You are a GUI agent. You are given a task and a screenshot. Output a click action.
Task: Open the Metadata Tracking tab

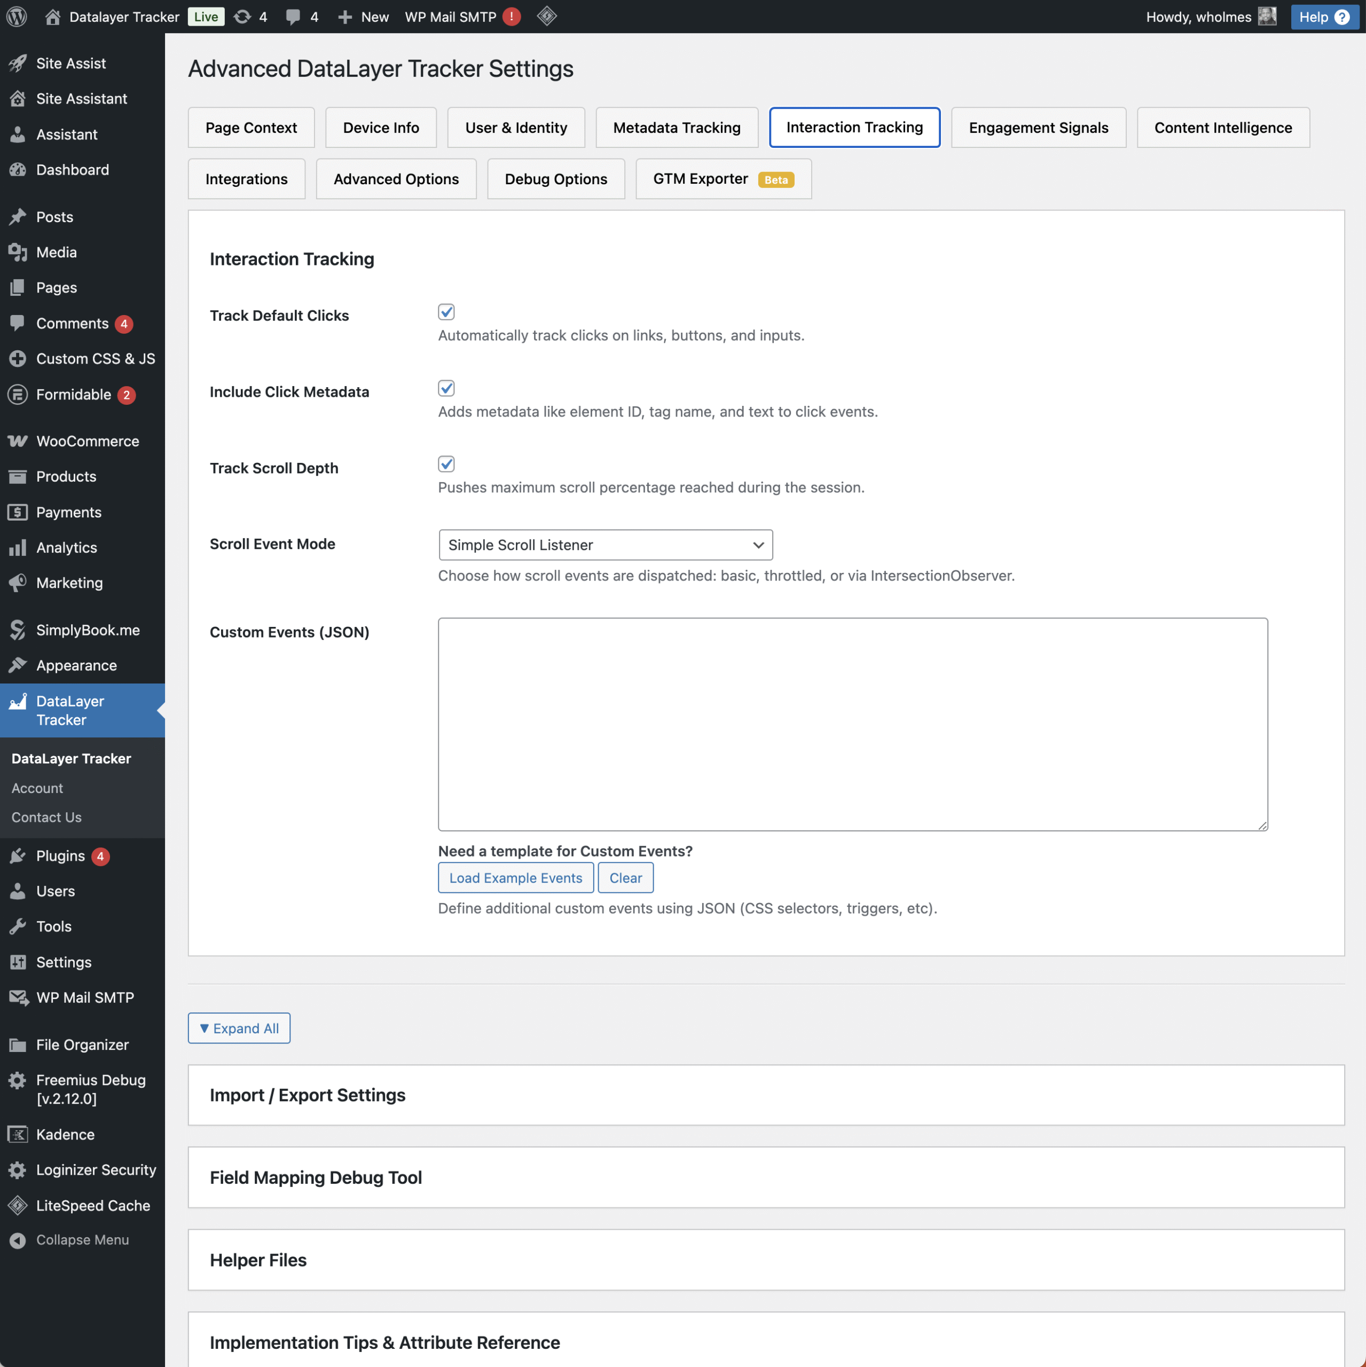click(677, 128)
